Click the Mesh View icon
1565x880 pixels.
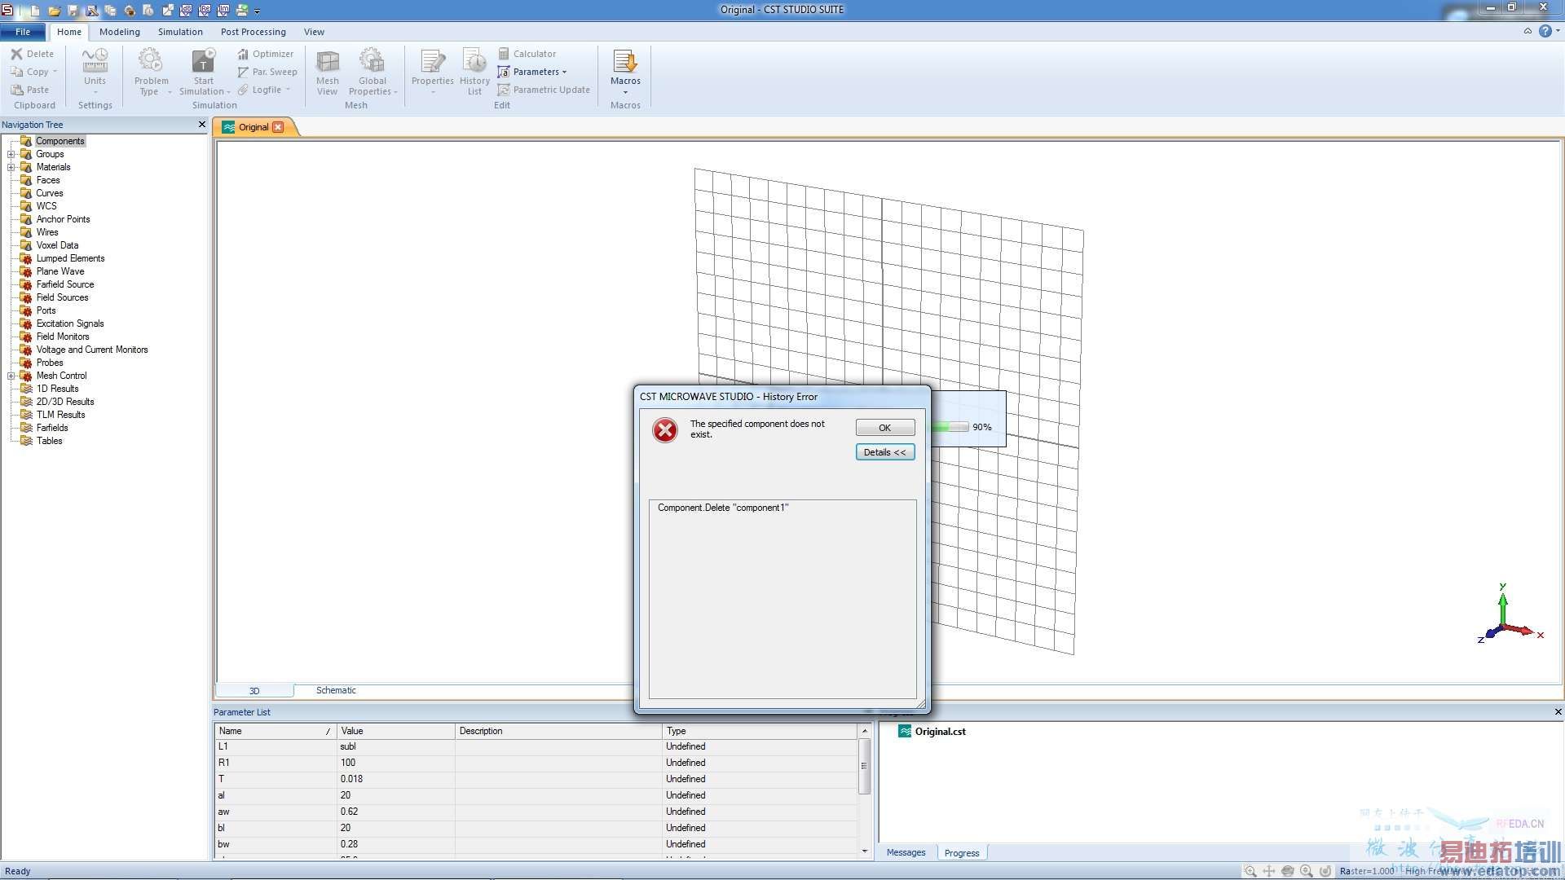tap(328, 60)
